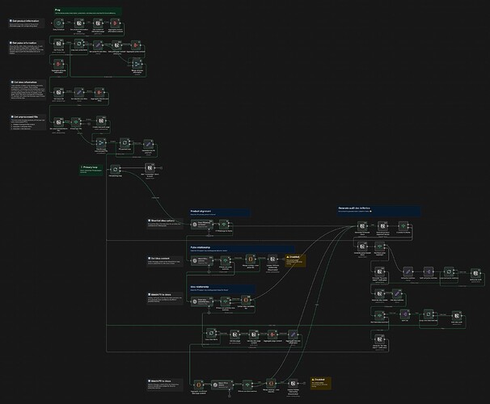Select the Notion node beside the lower Disabled note
Viewport: 490px width, 404px height.
click(x=293, y=383)
